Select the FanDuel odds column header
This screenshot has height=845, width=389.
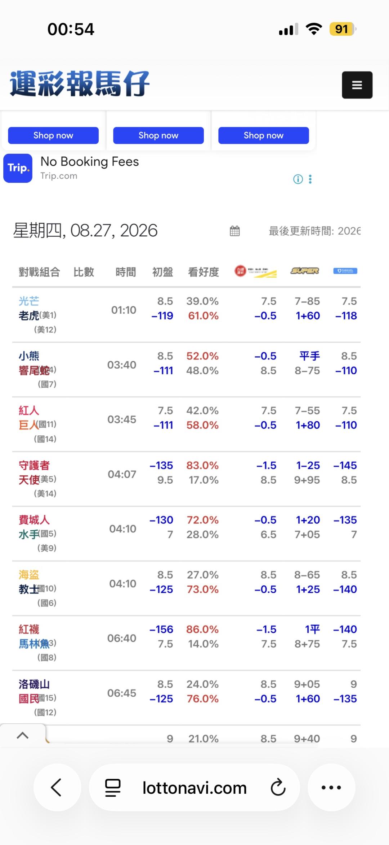pyautogui.click(x=345, y=271)
